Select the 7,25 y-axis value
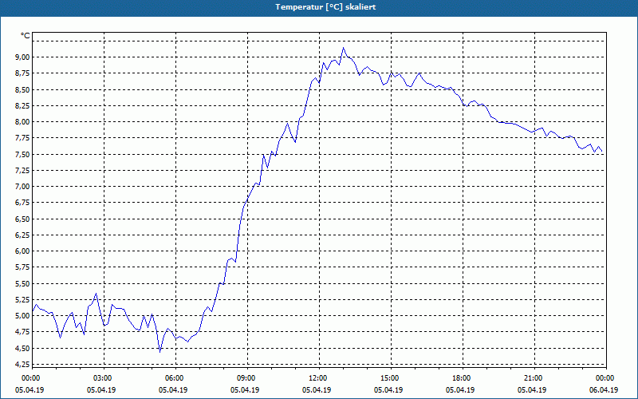 22,171
